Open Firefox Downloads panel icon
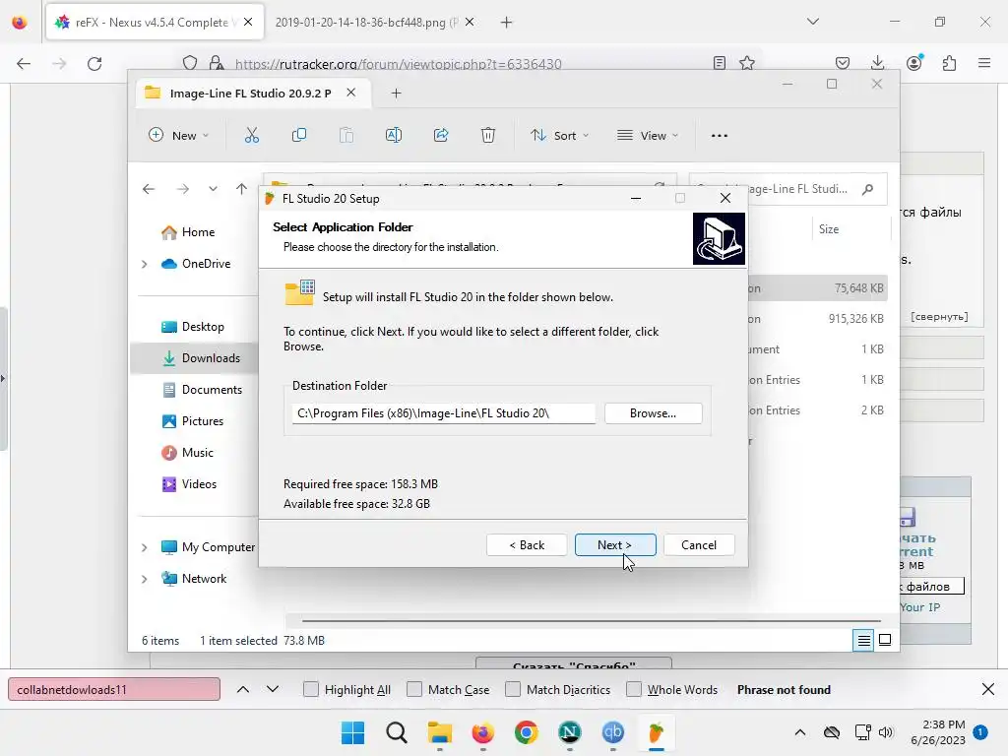Screen dimensions: 1008x756 tap(877, 63)
